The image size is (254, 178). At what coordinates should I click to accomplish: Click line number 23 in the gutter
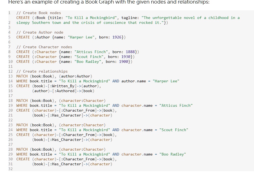[11, 125]
